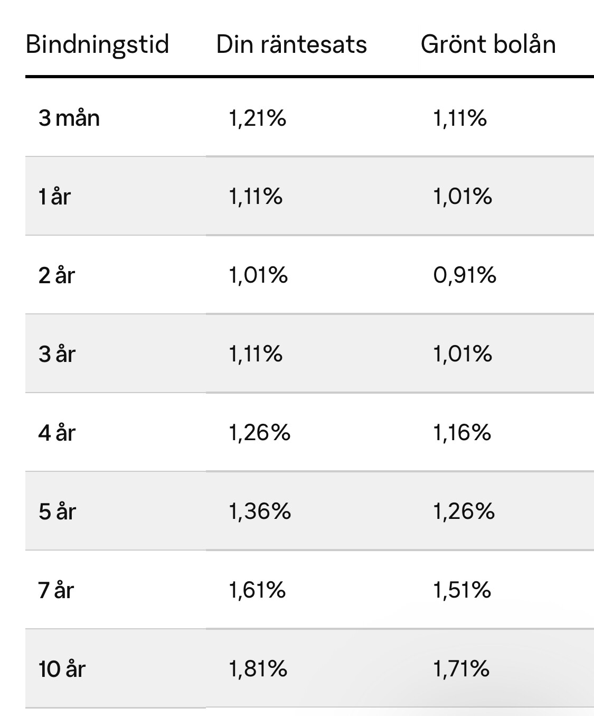Screen dimensions: 594x716
Task: Select the 2 år row label
Action: click(x=56, y=275)
